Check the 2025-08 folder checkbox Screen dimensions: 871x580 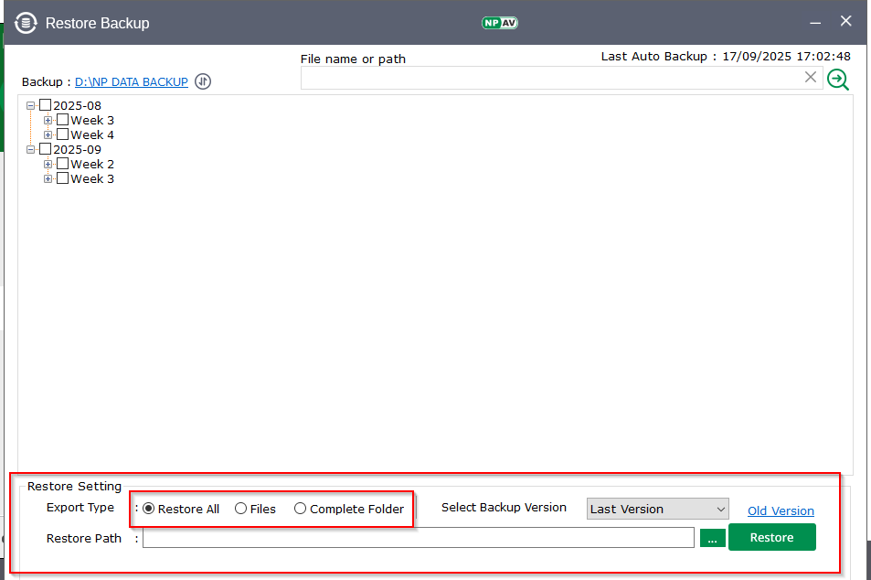[46, 105]
